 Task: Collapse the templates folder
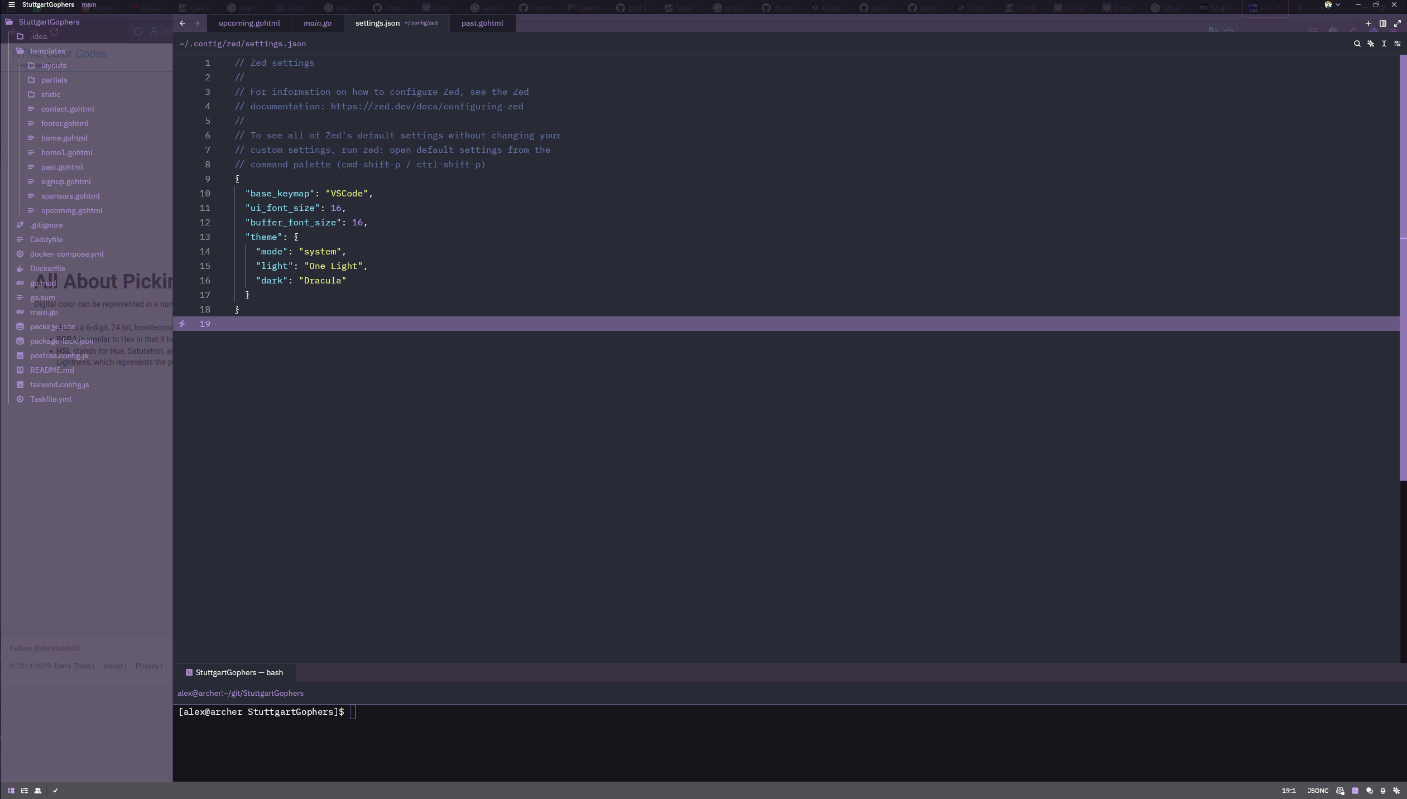(x=47, y=51)
